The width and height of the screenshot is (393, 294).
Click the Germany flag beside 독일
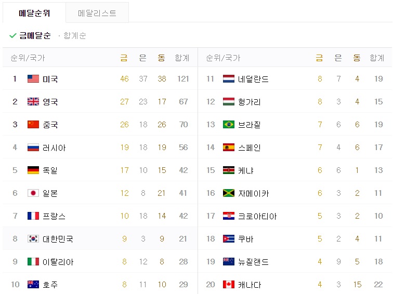(33, 170)
